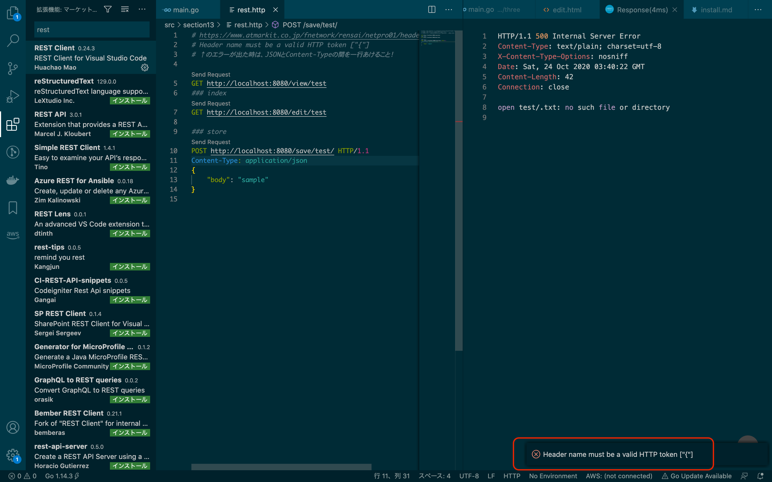Open the Source Control view
The image size is (772, 482).
pyautogui.click(x=13, y=68)
